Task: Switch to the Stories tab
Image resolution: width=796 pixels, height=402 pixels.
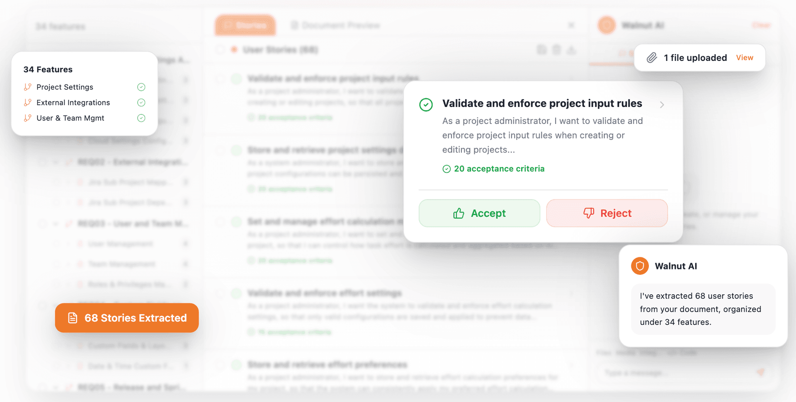Action: coord(245,25)
